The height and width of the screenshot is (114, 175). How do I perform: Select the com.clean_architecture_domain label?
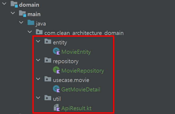click(x=84, y=33)
